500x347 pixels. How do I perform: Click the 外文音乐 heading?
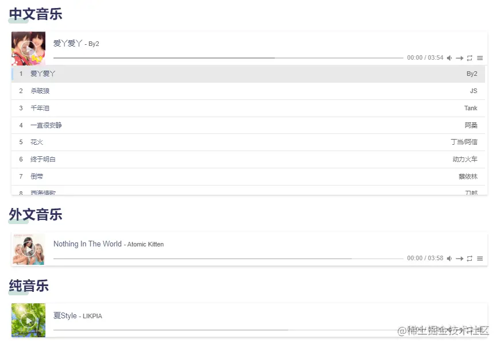click(36, 214)
